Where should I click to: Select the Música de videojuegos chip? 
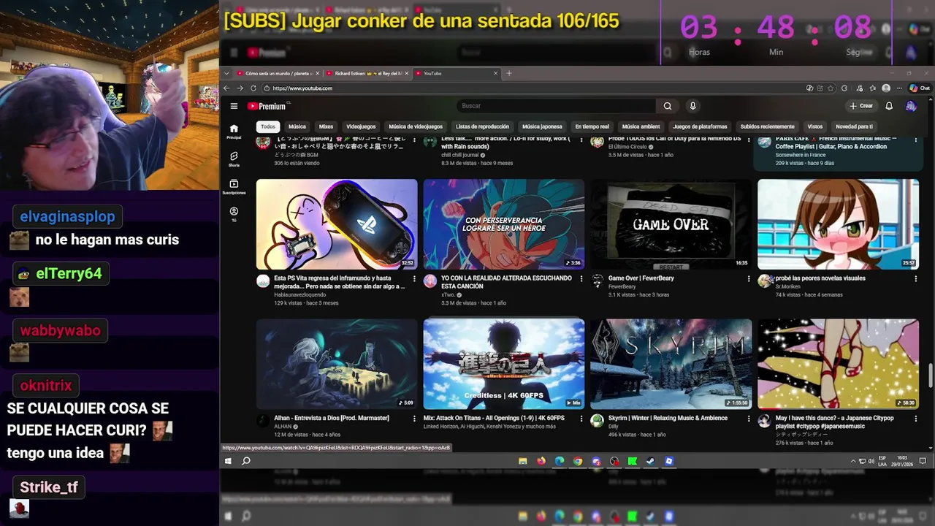click(x=416, y=126)
